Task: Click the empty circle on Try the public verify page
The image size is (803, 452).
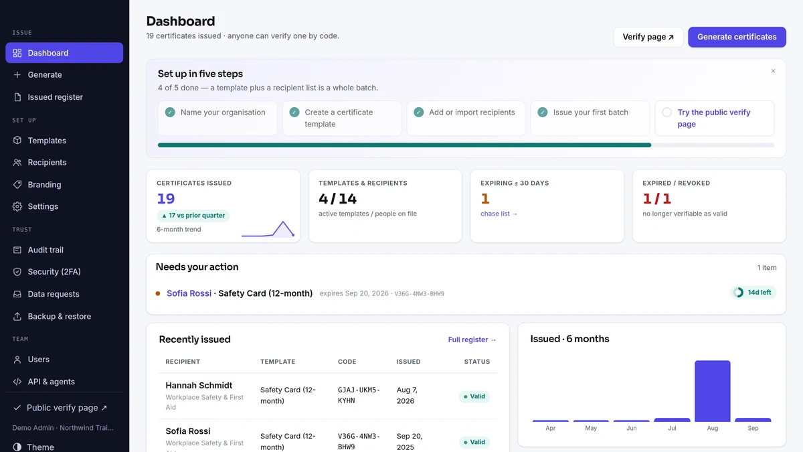Action: (x=666, y=112)
